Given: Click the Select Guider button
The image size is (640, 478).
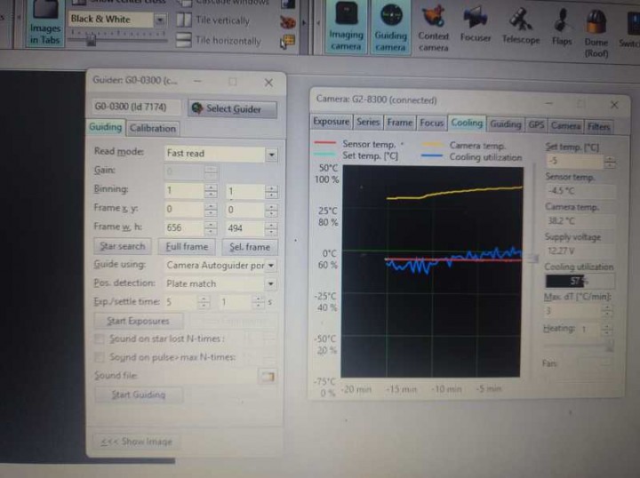Looking at the screenshot, I should (233, 108).
